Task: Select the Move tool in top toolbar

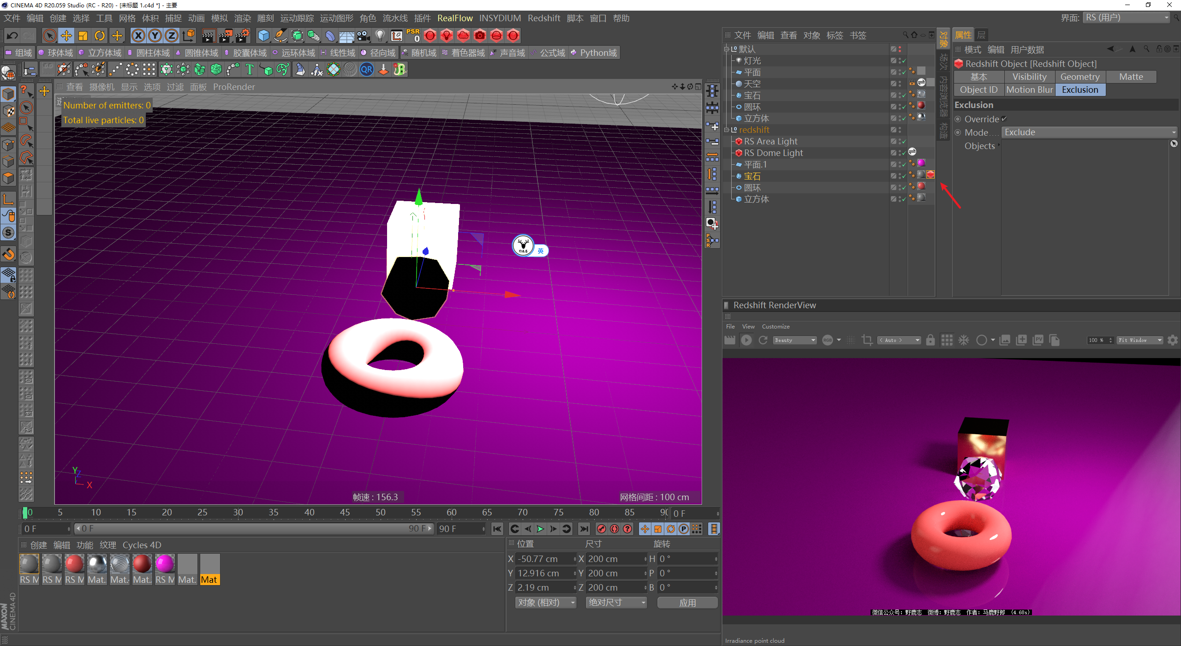Action: tap(66, 36)
